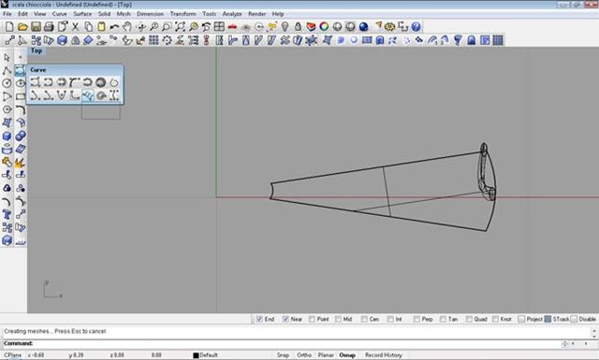This screenshot has width=599, height=360.
Task: Click the light bulb icon
Action: pyautogui.click(x=285, y=27)
